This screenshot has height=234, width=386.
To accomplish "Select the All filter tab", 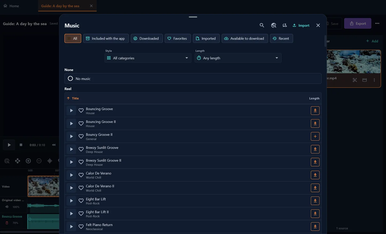I will 73,38.
